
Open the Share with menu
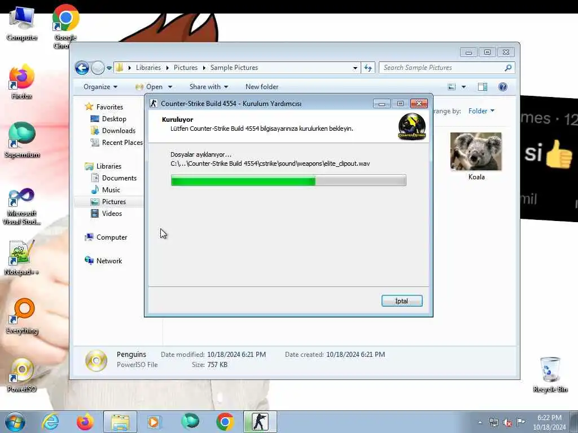tap(209, 87)
